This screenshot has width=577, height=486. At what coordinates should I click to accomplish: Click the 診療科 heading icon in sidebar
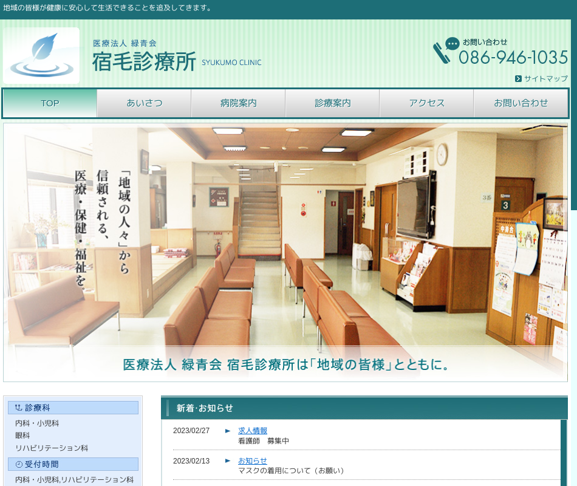18,408
